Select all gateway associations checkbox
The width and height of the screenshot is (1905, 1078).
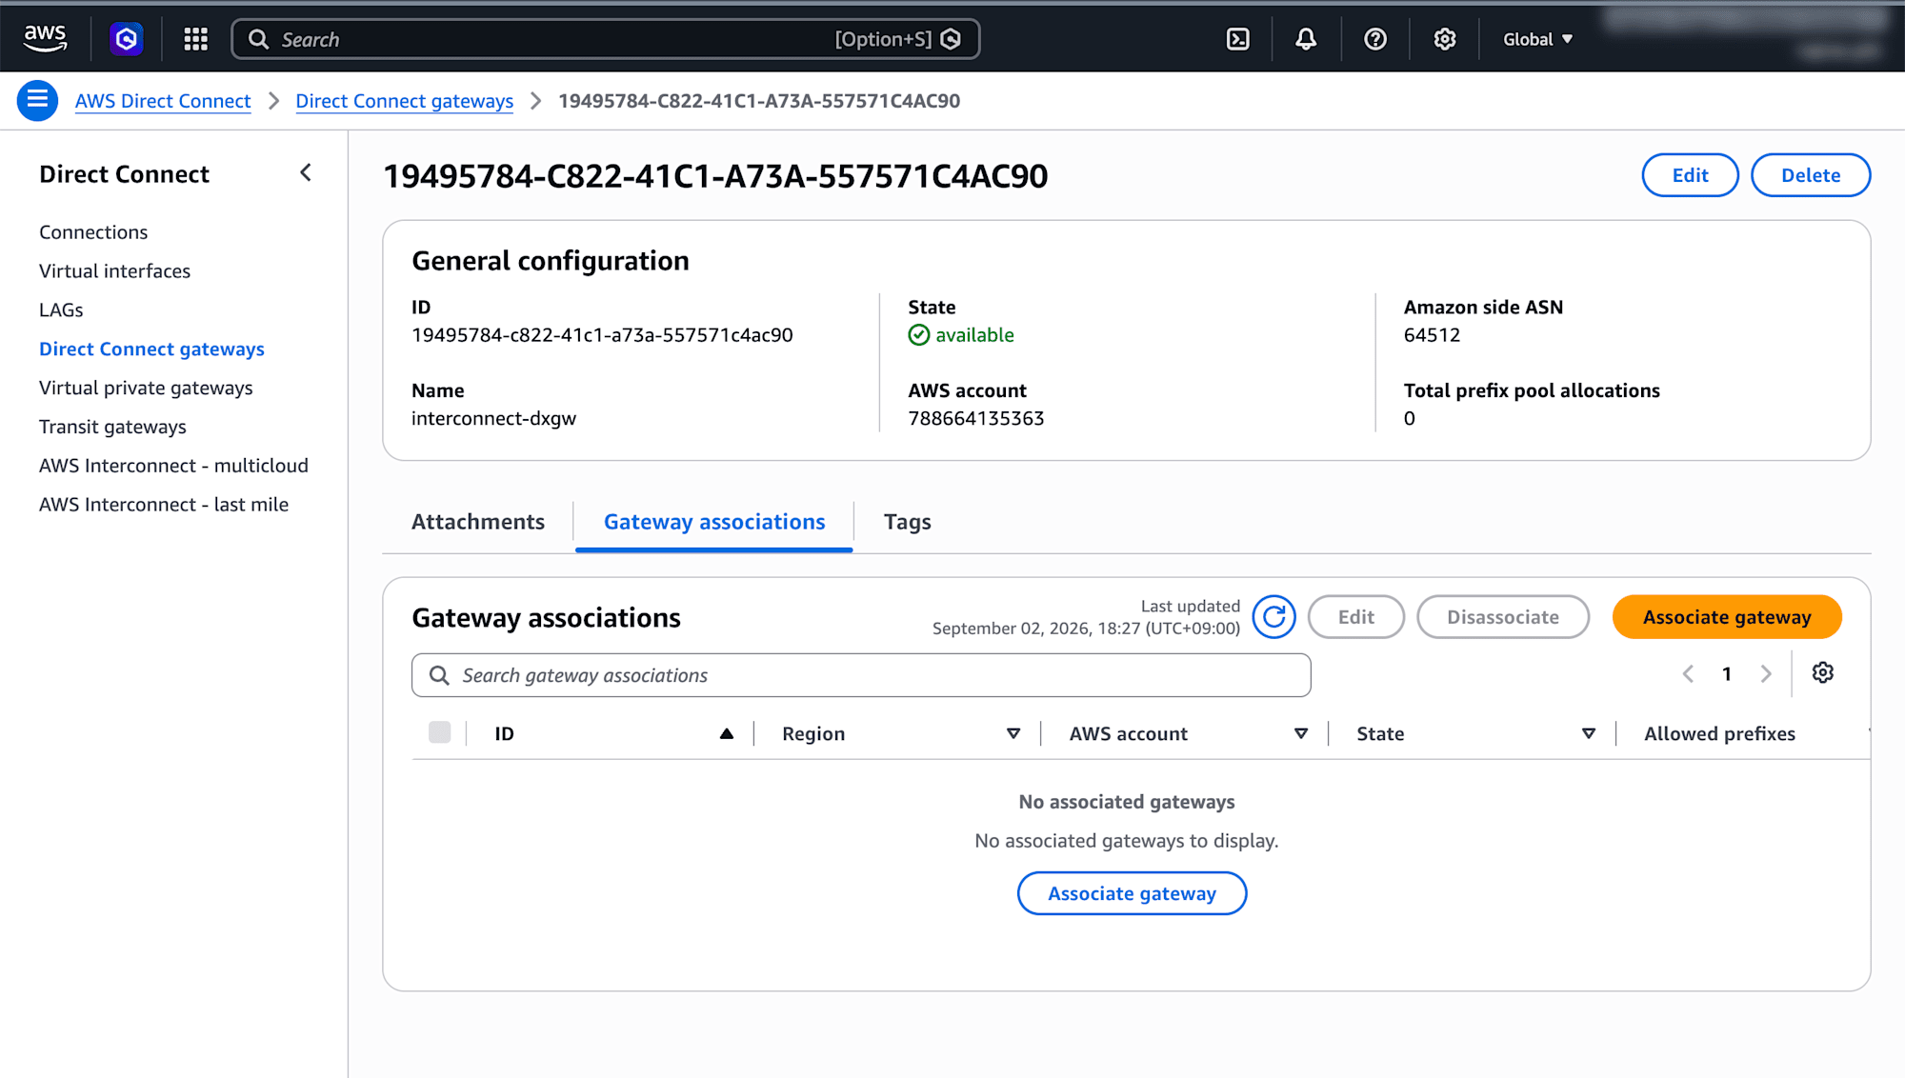[439, 732]
